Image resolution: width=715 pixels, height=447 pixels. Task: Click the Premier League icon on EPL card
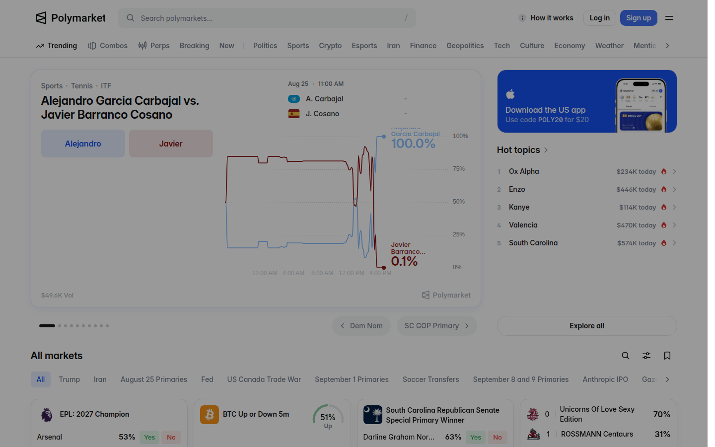pos(47,414)
